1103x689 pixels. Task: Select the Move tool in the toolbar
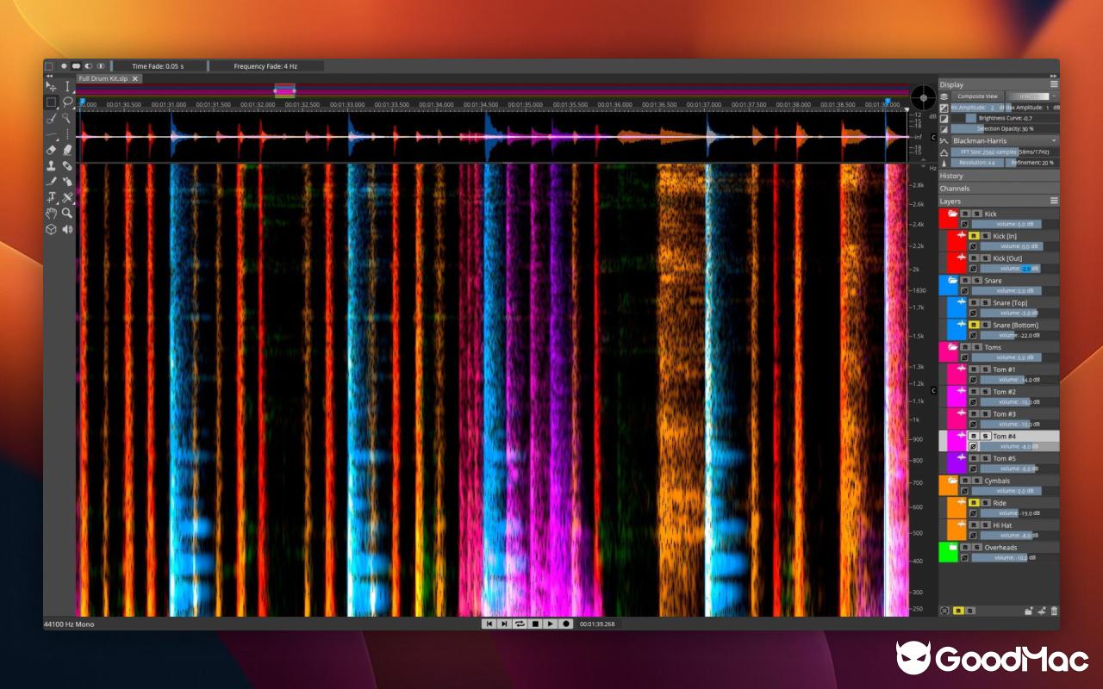(51, 87)
